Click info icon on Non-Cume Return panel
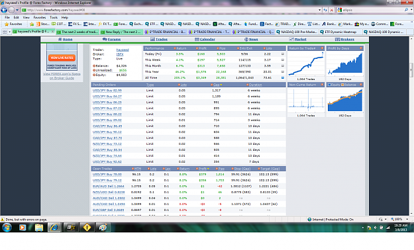The height and width of the screenshot is (250, 414). 322,85
